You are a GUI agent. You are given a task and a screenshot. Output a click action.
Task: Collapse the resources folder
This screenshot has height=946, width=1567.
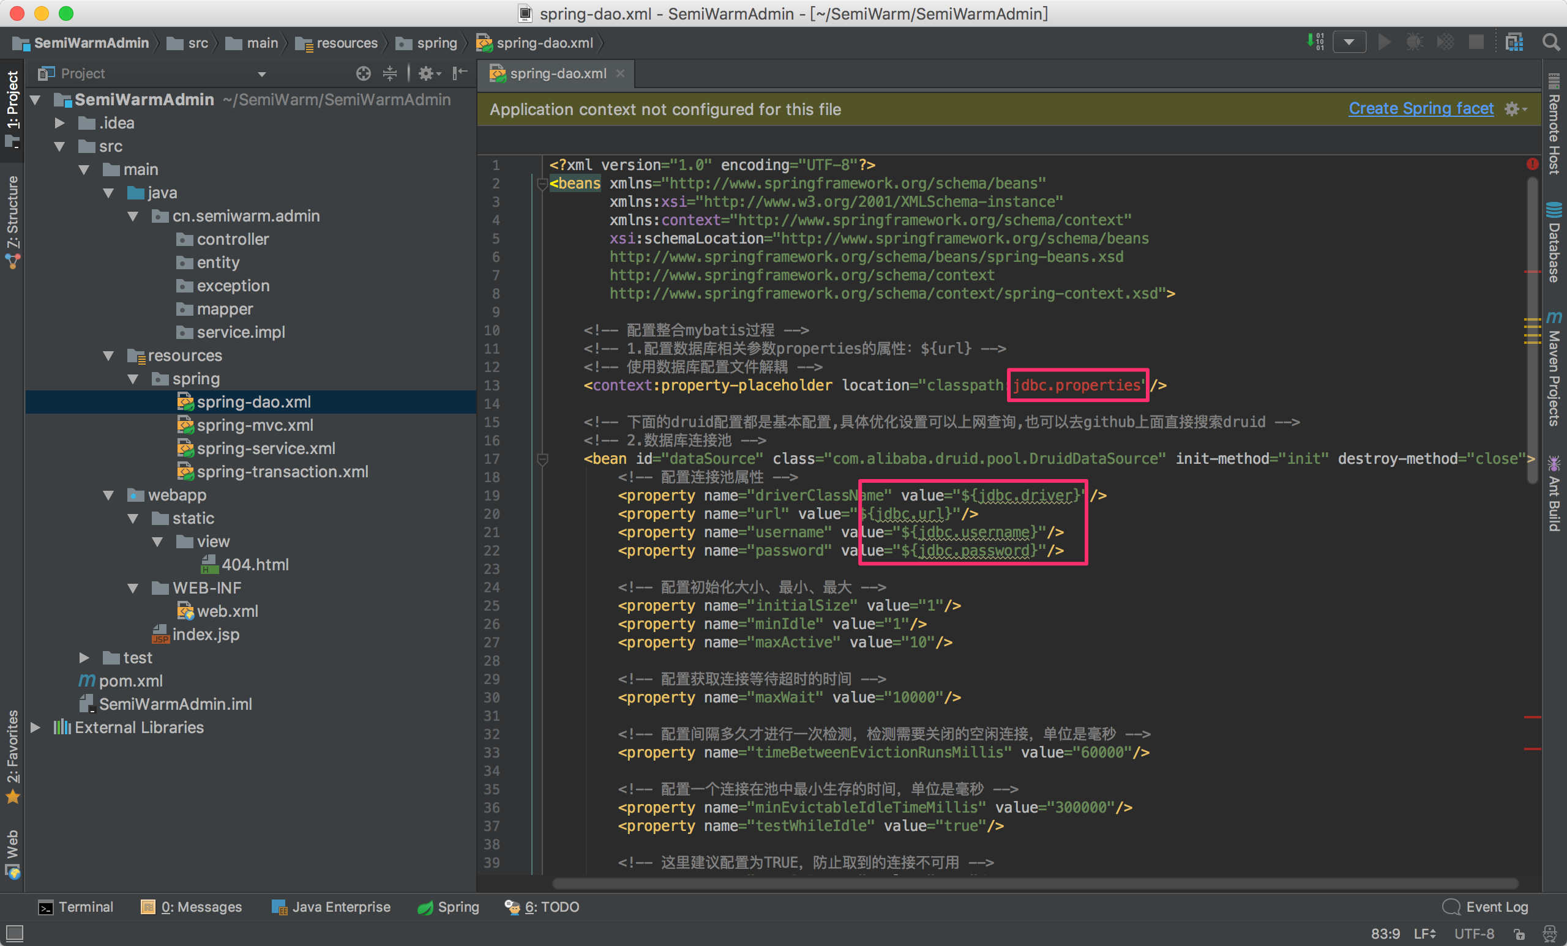(109, 356)
